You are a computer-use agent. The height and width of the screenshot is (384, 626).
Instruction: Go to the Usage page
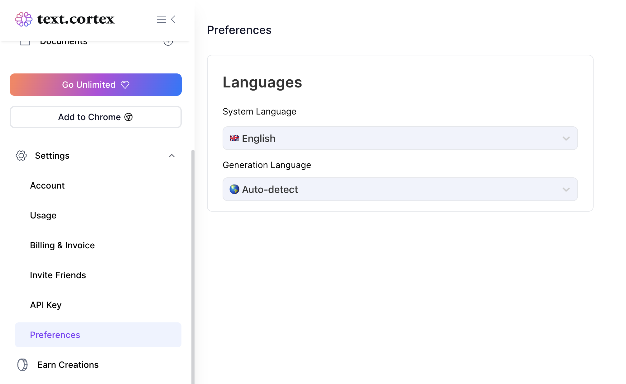pyautogui.click(x=43, y=215)
